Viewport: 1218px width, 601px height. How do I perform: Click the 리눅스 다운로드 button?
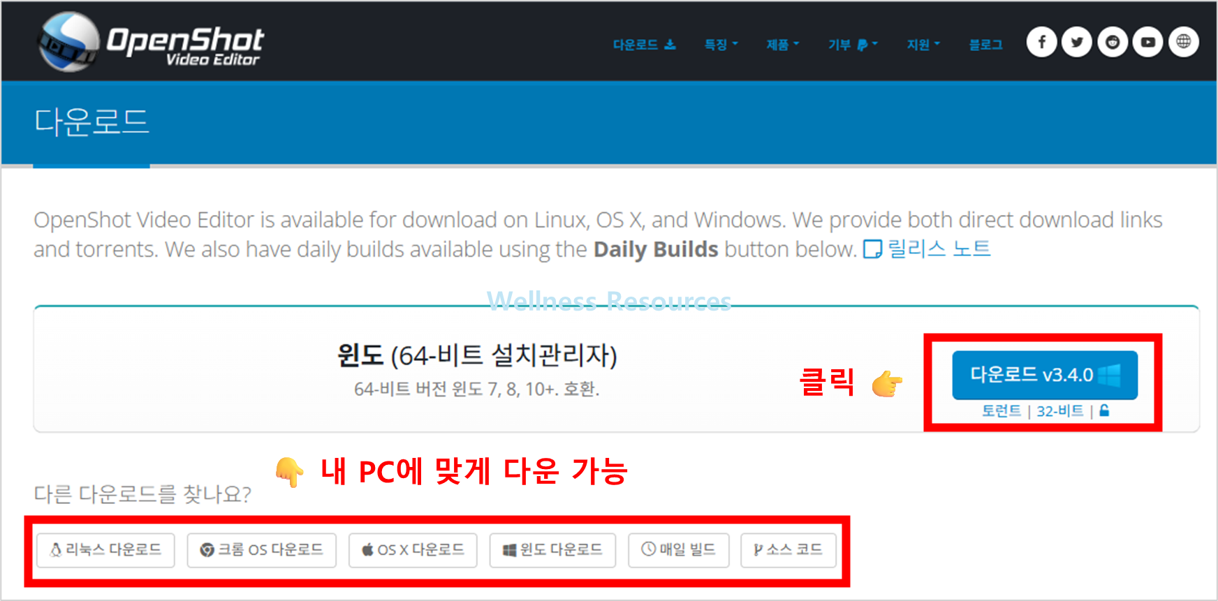click(x=105, y=550)
